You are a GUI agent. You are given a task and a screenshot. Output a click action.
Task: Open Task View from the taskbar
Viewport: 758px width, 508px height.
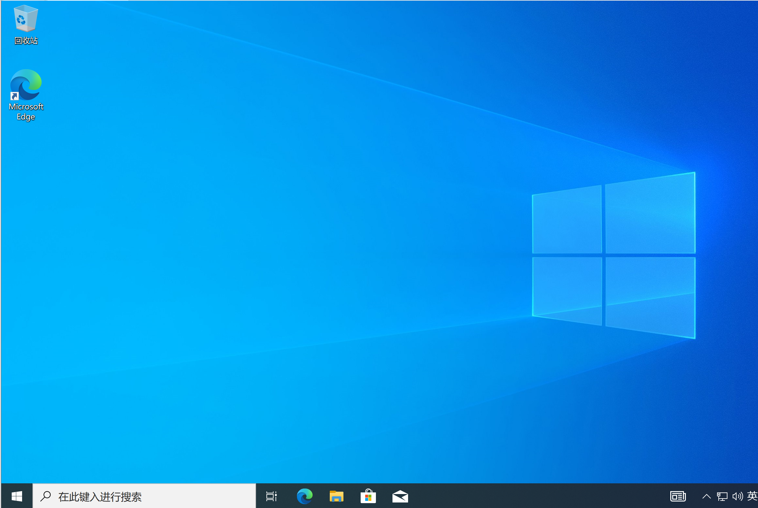(x=271, y=496)
